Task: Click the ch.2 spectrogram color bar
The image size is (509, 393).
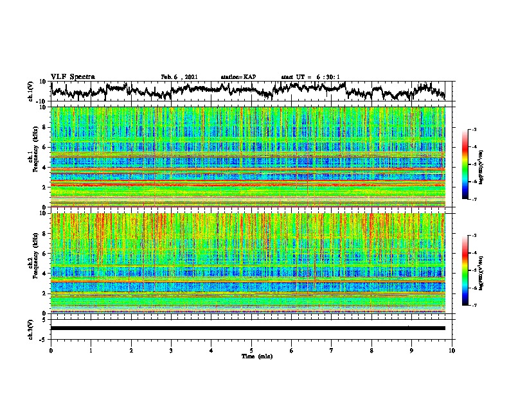Action: 465,270
